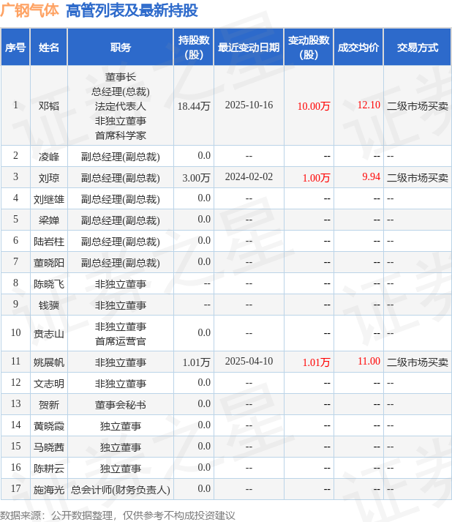
Task: Click 独立董事 in 黄晓霞's row
Action: 121,426
